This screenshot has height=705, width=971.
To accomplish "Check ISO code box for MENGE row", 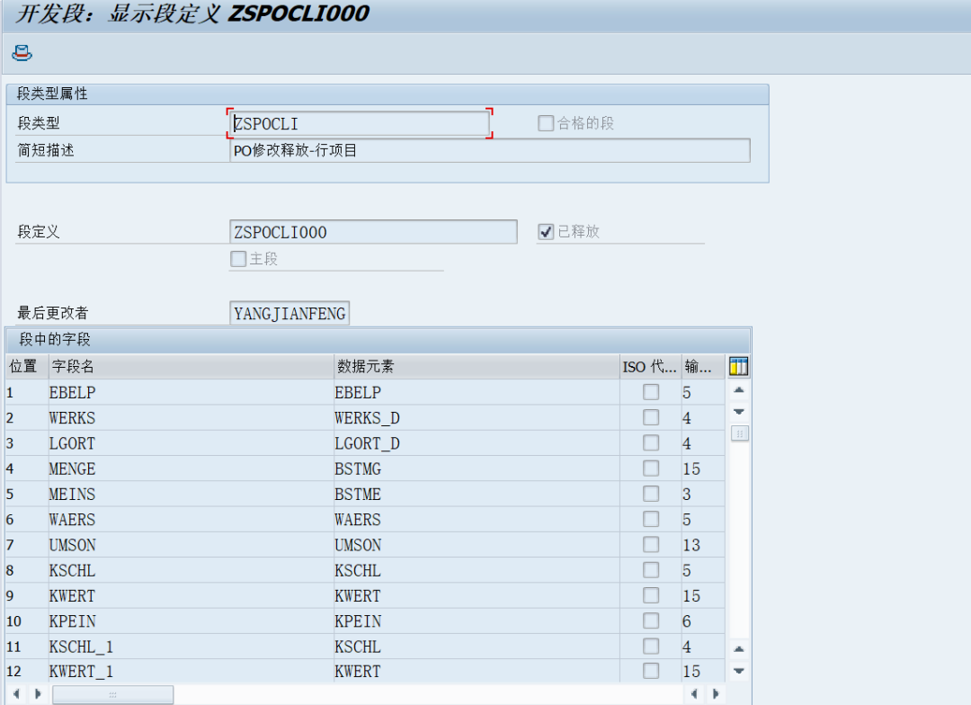I will [x=651, y=469].
